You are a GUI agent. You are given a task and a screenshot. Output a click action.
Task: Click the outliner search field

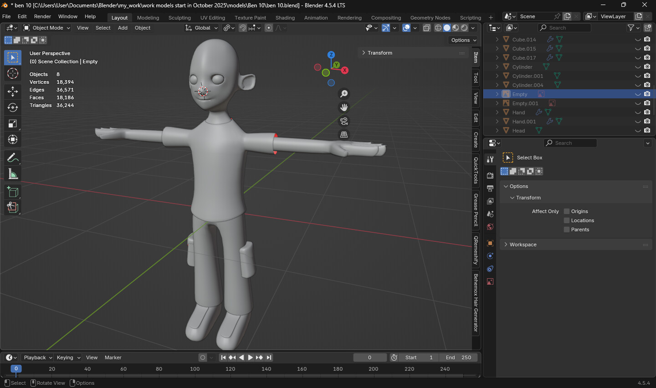[x=564, y=28]
